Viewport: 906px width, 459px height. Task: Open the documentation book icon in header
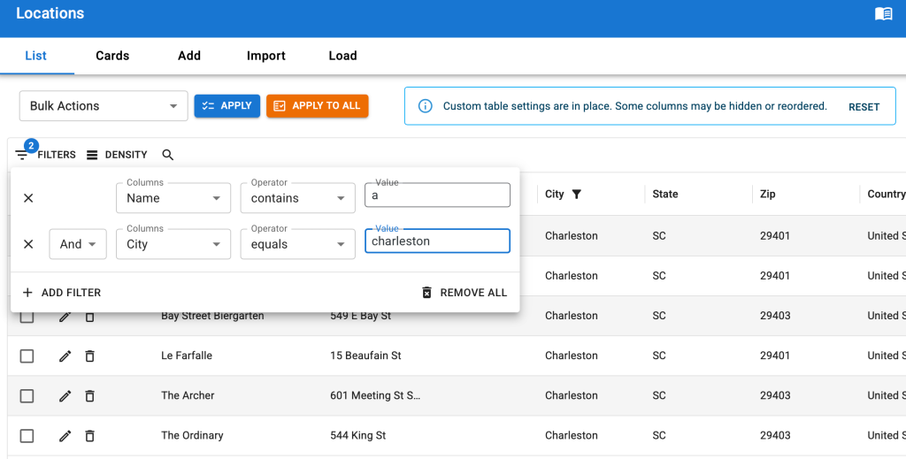883,13
